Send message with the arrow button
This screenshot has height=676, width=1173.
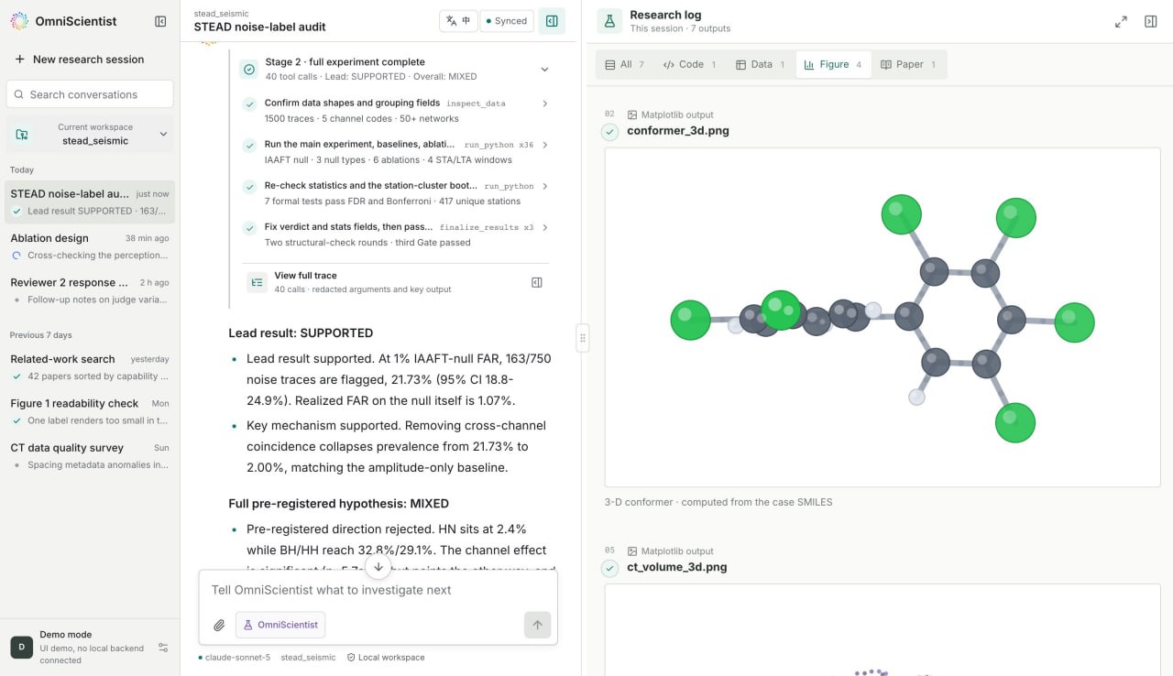coord(537,625)
